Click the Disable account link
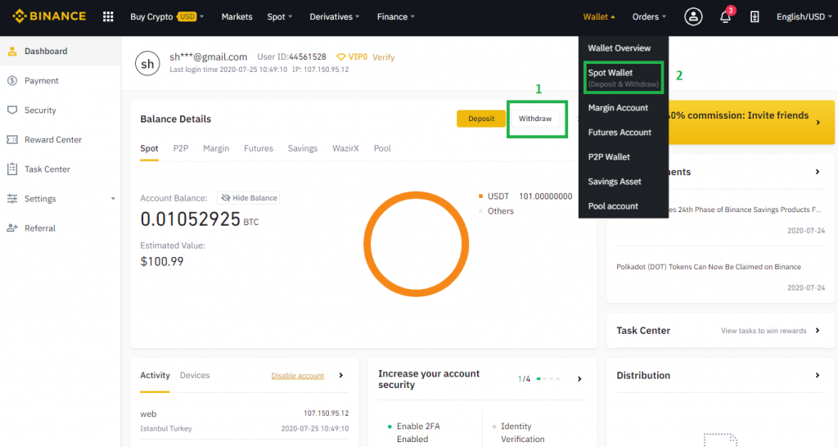The width and height of the screenshot is (838, 447). pyautogui.click(x=298, y=376)
